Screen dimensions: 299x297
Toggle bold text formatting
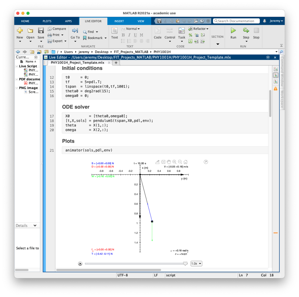[x=123, y=35]
